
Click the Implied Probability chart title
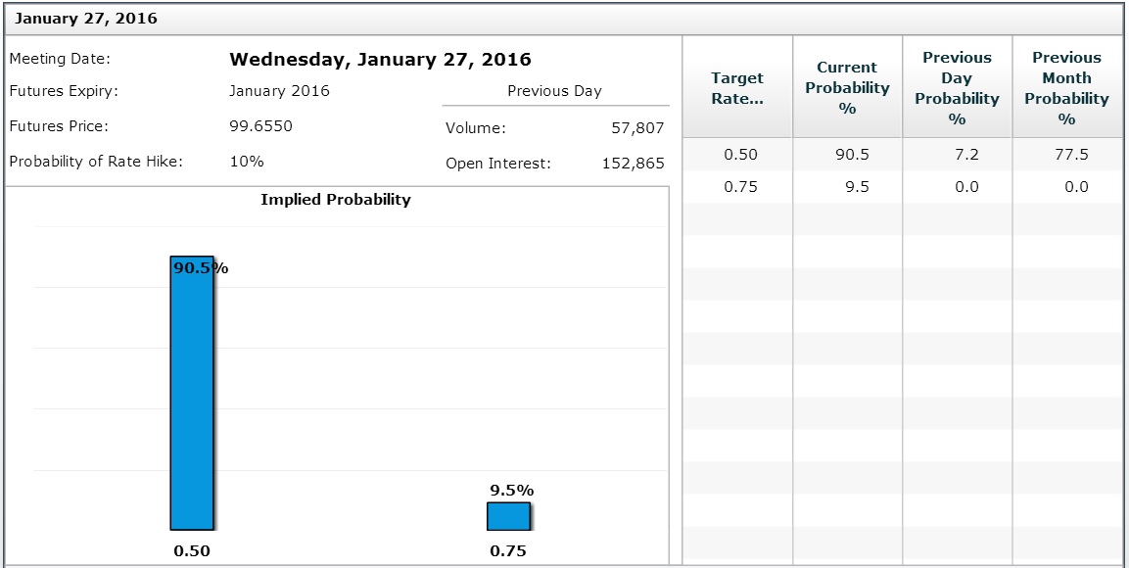click(336, 200)
